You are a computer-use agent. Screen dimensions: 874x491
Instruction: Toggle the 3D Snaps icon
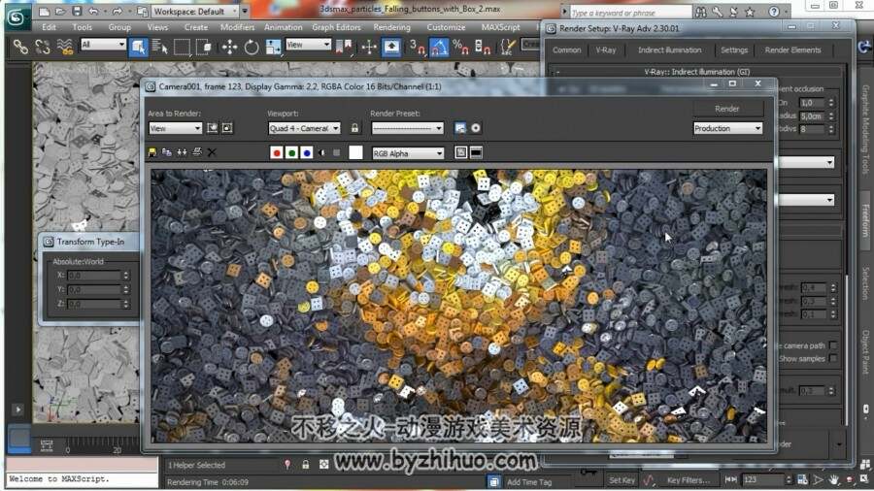tap(417, 48)
